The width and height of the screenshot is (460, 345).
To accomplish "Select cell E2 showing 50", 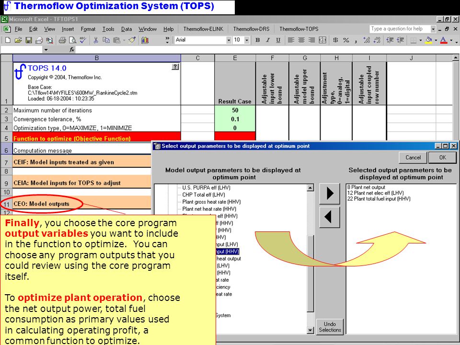I will 235,110.
